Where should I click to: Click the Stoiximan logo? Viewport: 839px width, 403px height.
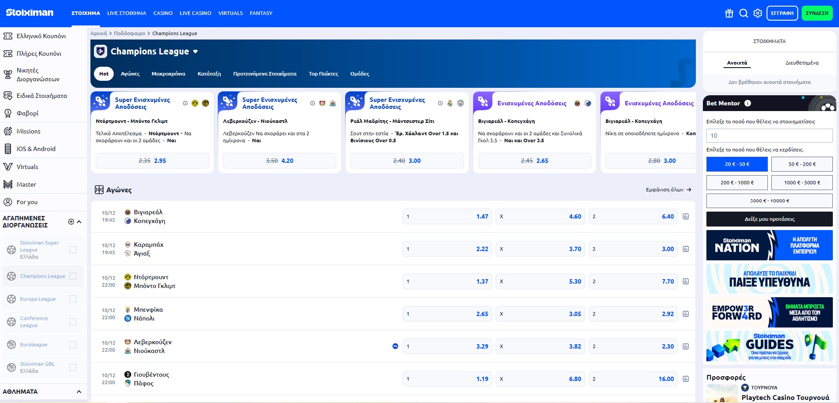coord(30,13)
